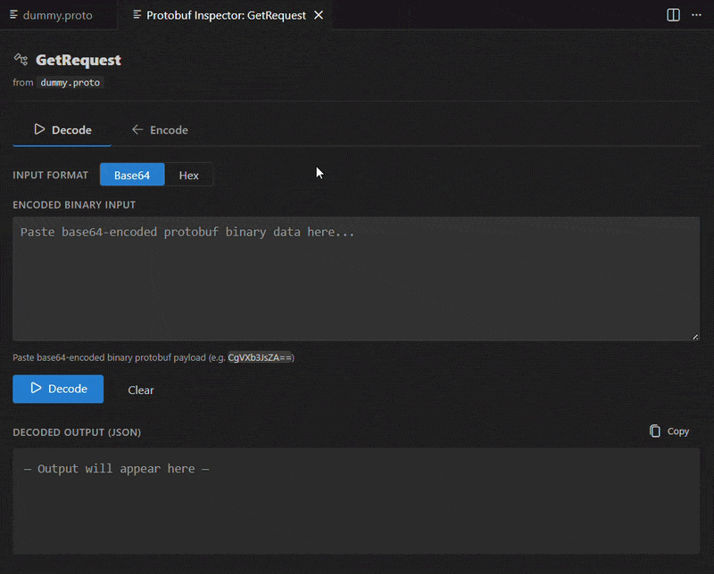
Task: Click the example CgVXb3JsZA== payload snippet
Action: coord(259,357)
